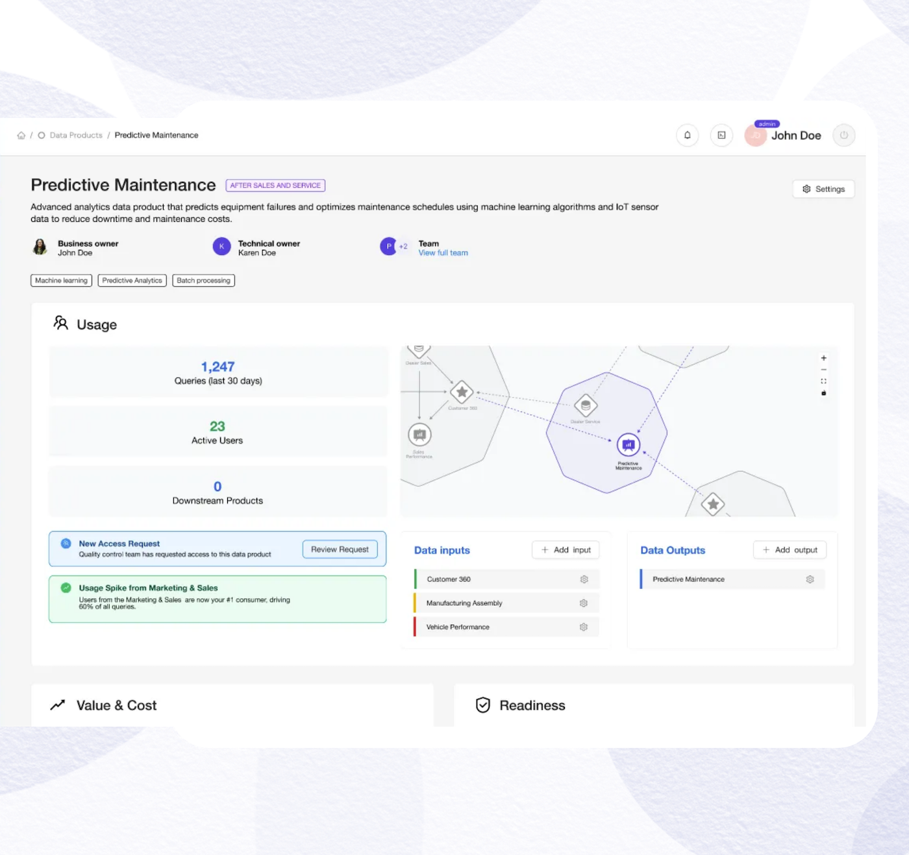Image resolution: width=909 pixels, height=855 pixels.
Task: Click the team P avatar
Action: click(388, 247)
